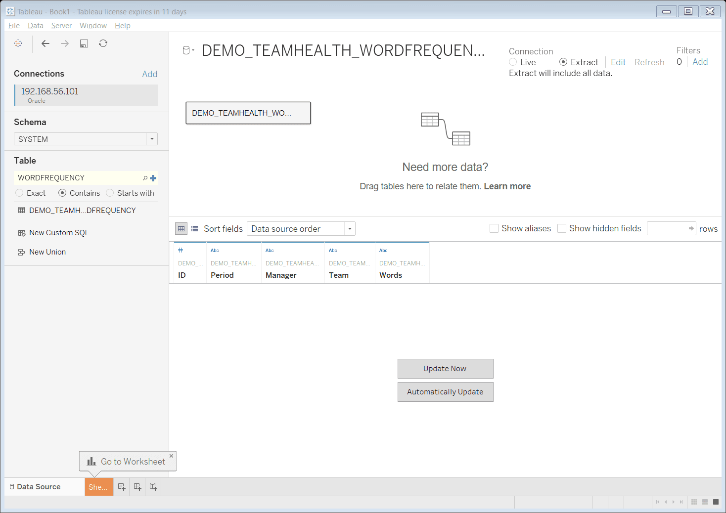
Task: Add a new worksheet with the tab icon
Action: [x=122, y=487]
